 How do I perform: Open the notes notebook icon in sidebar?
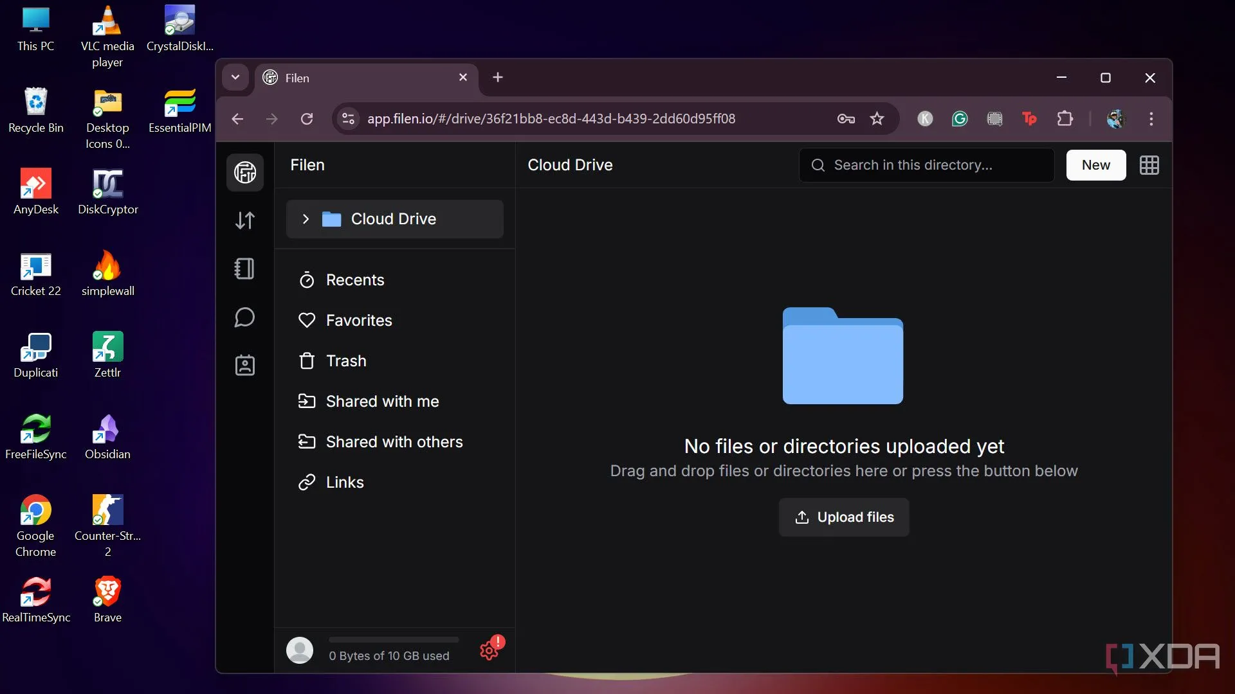pyautogui.click(x=245, y=269)
